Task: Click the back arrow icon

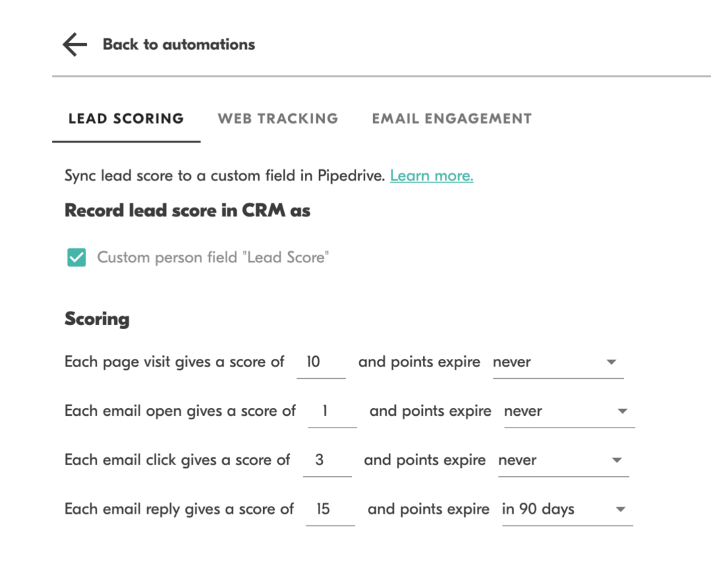Action: click(74, 44)
